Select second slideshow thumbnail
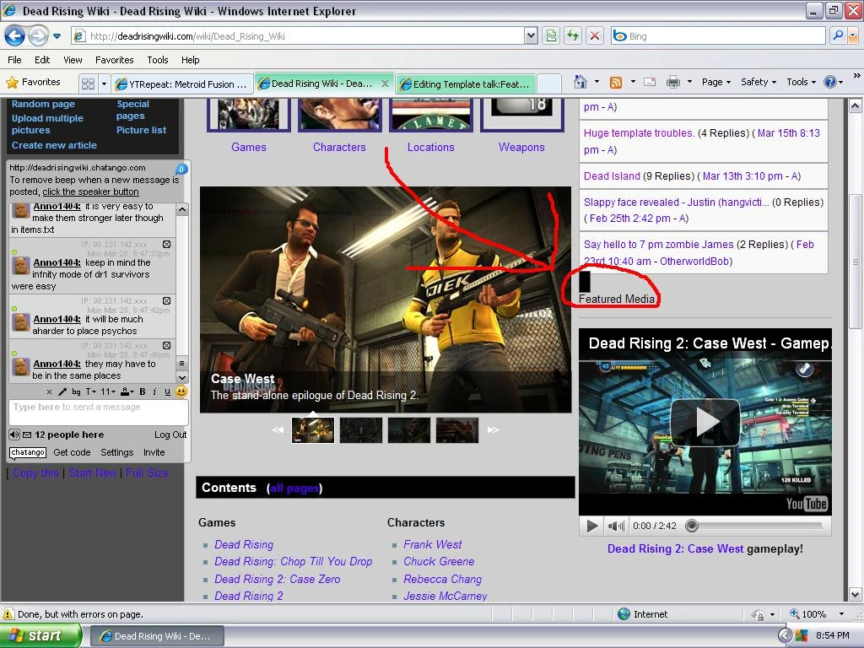 361,429
